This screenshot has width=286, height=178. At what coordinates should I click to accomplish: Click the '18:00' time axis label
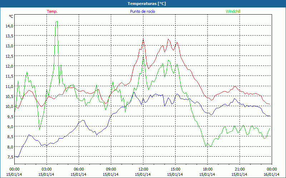pyautogui.click(x=207, y=169)
